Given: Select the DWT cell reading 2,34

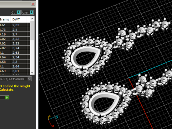Looking at the screenshot, I should pos(19,57).
